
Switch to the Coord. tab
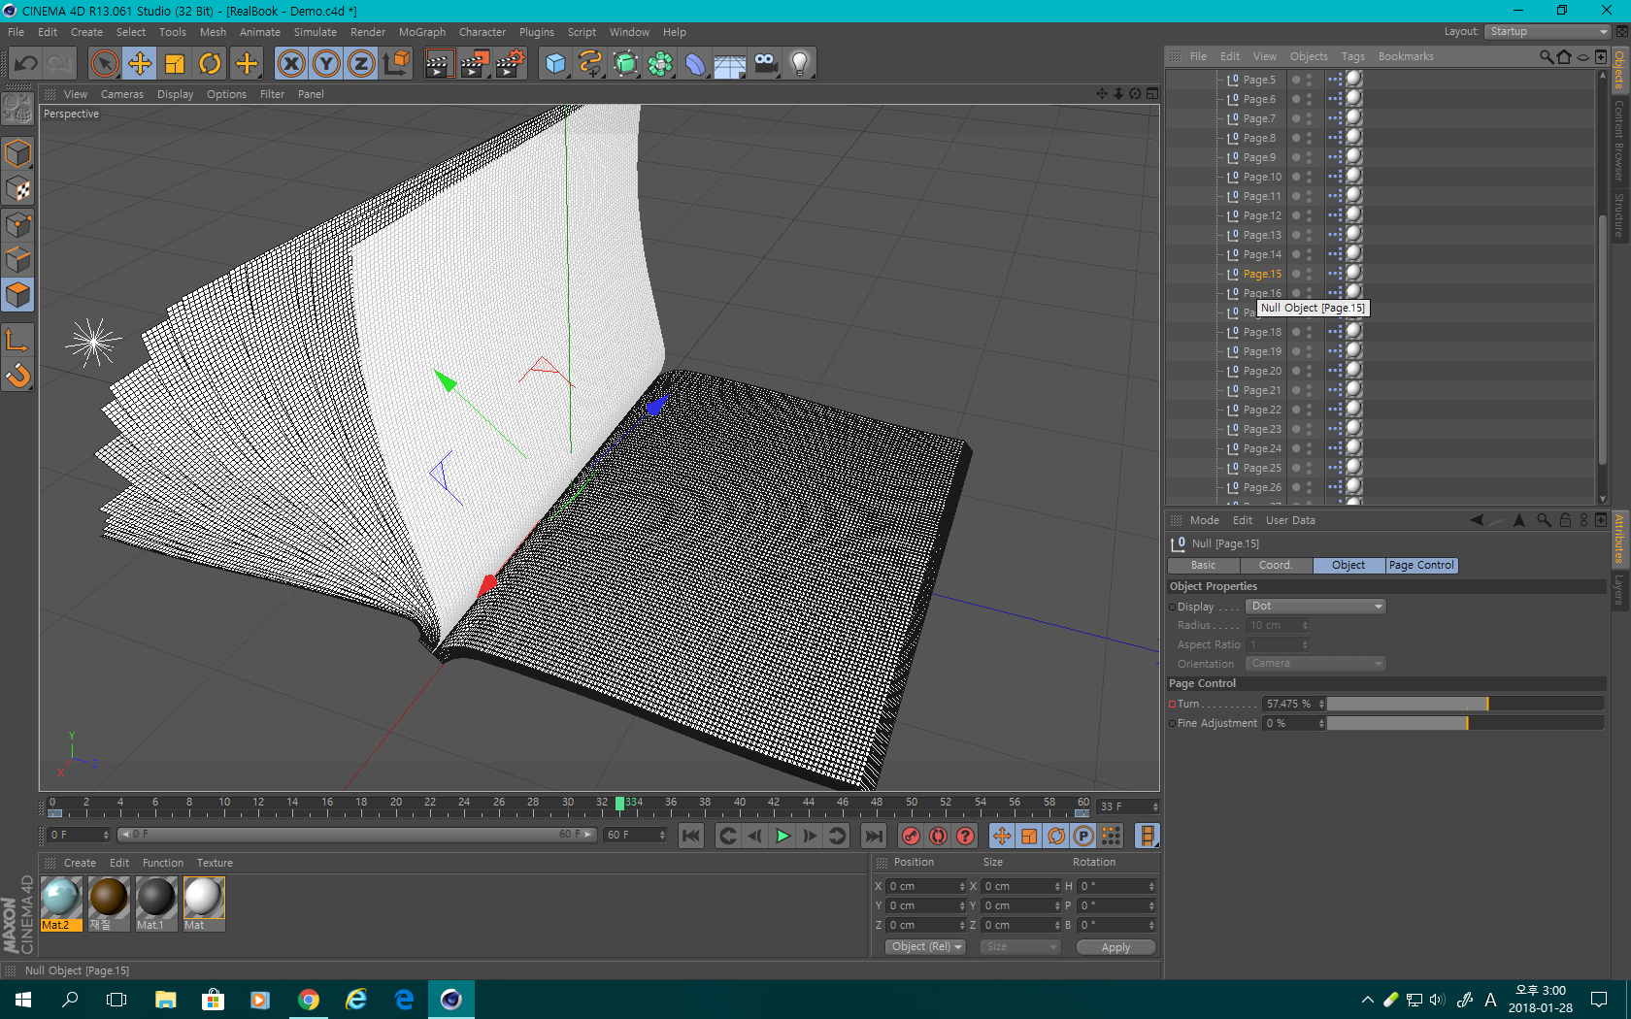1276,565
